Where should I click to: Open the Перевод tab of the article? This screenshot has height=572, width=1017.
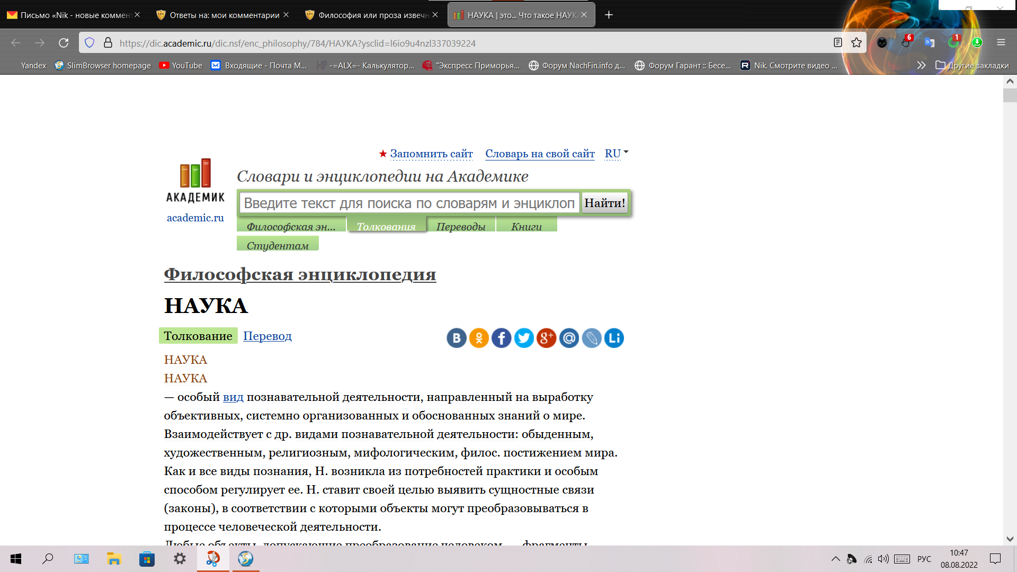tap(267, 336)
